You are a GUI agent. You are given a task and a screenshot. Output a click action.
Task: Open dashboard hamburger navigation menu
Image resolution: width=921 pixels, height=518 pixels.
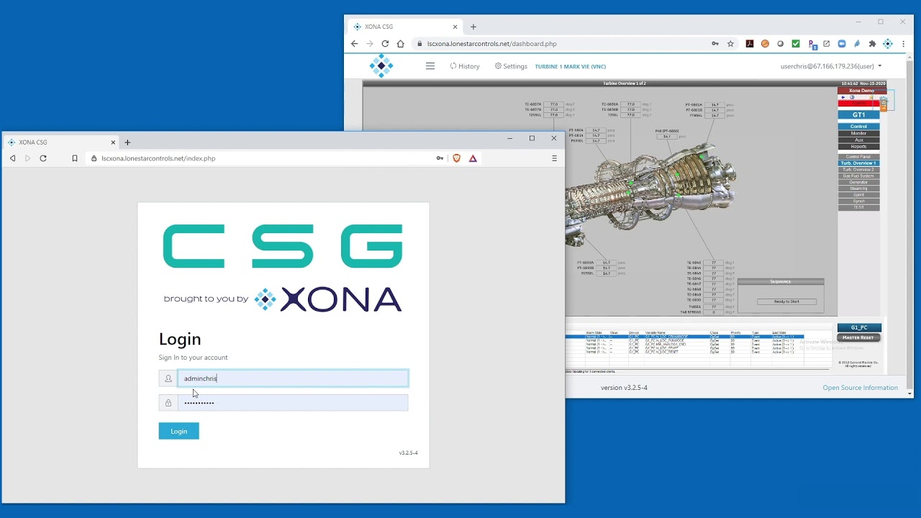click(x=430, y=66)
